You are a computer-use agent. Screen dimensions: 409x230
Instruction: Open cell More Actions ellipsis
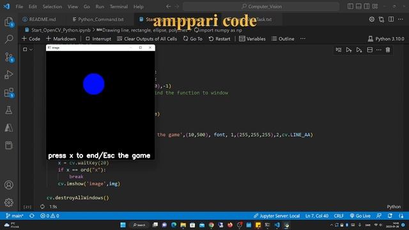tap(379, 50)
